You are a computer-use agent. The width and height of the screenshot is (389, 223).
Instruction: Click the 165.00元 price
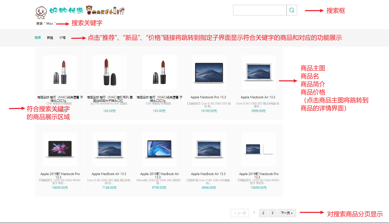[109, 111]
